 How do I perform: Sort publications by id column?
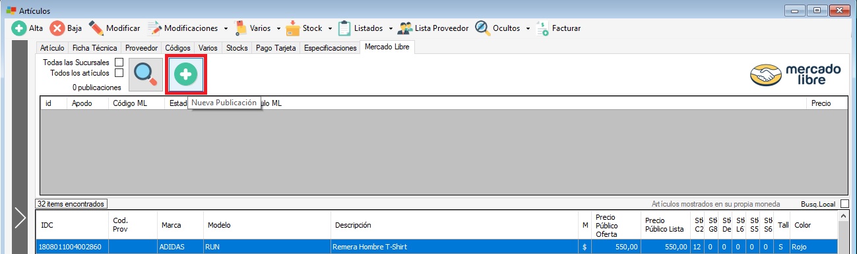(x=53, y=103)
